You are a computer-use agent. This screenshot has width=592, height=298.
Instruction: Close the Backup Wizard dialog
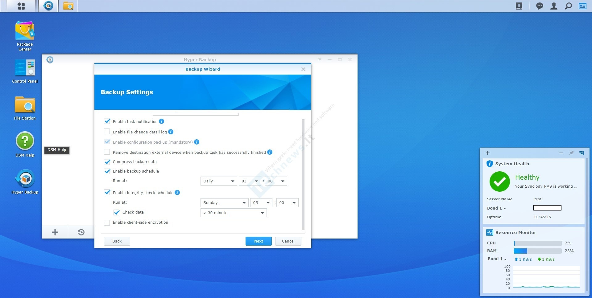click(x=303, y=69)
